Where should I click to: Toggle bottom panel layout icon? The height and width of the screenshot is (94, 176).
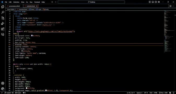pyautogui.click(x=153, y=2)
